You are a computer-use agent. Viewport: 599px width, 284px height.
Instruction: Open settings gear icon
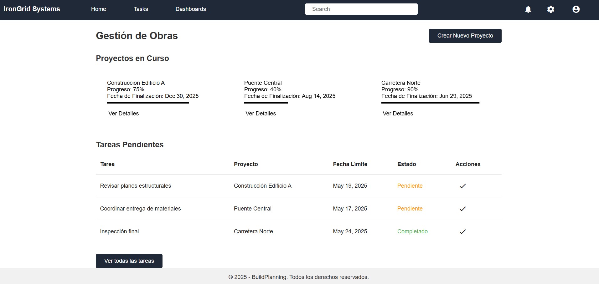pyautogui.click(x=551, y=9)
